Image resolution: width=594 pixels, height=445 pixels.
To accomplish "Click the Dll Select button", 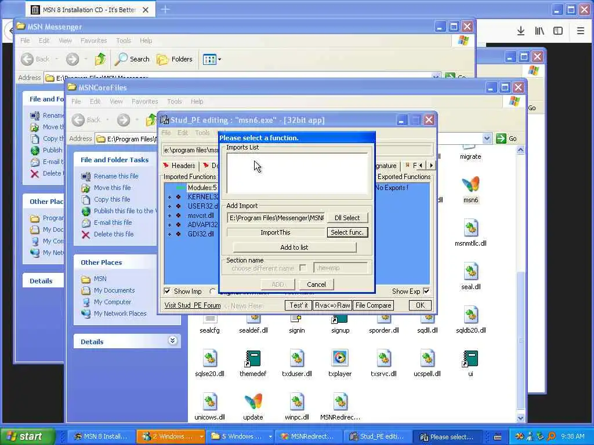I will [347, 218].
